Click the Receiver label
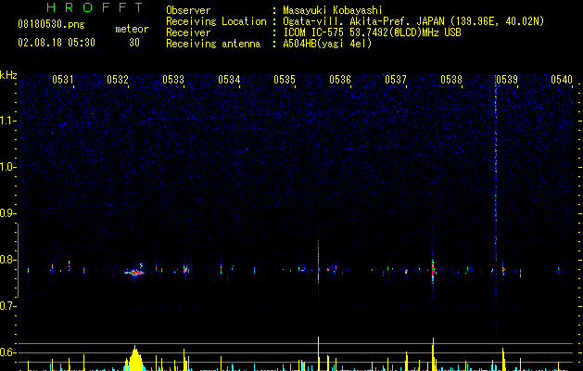 (x=188, y=32)
